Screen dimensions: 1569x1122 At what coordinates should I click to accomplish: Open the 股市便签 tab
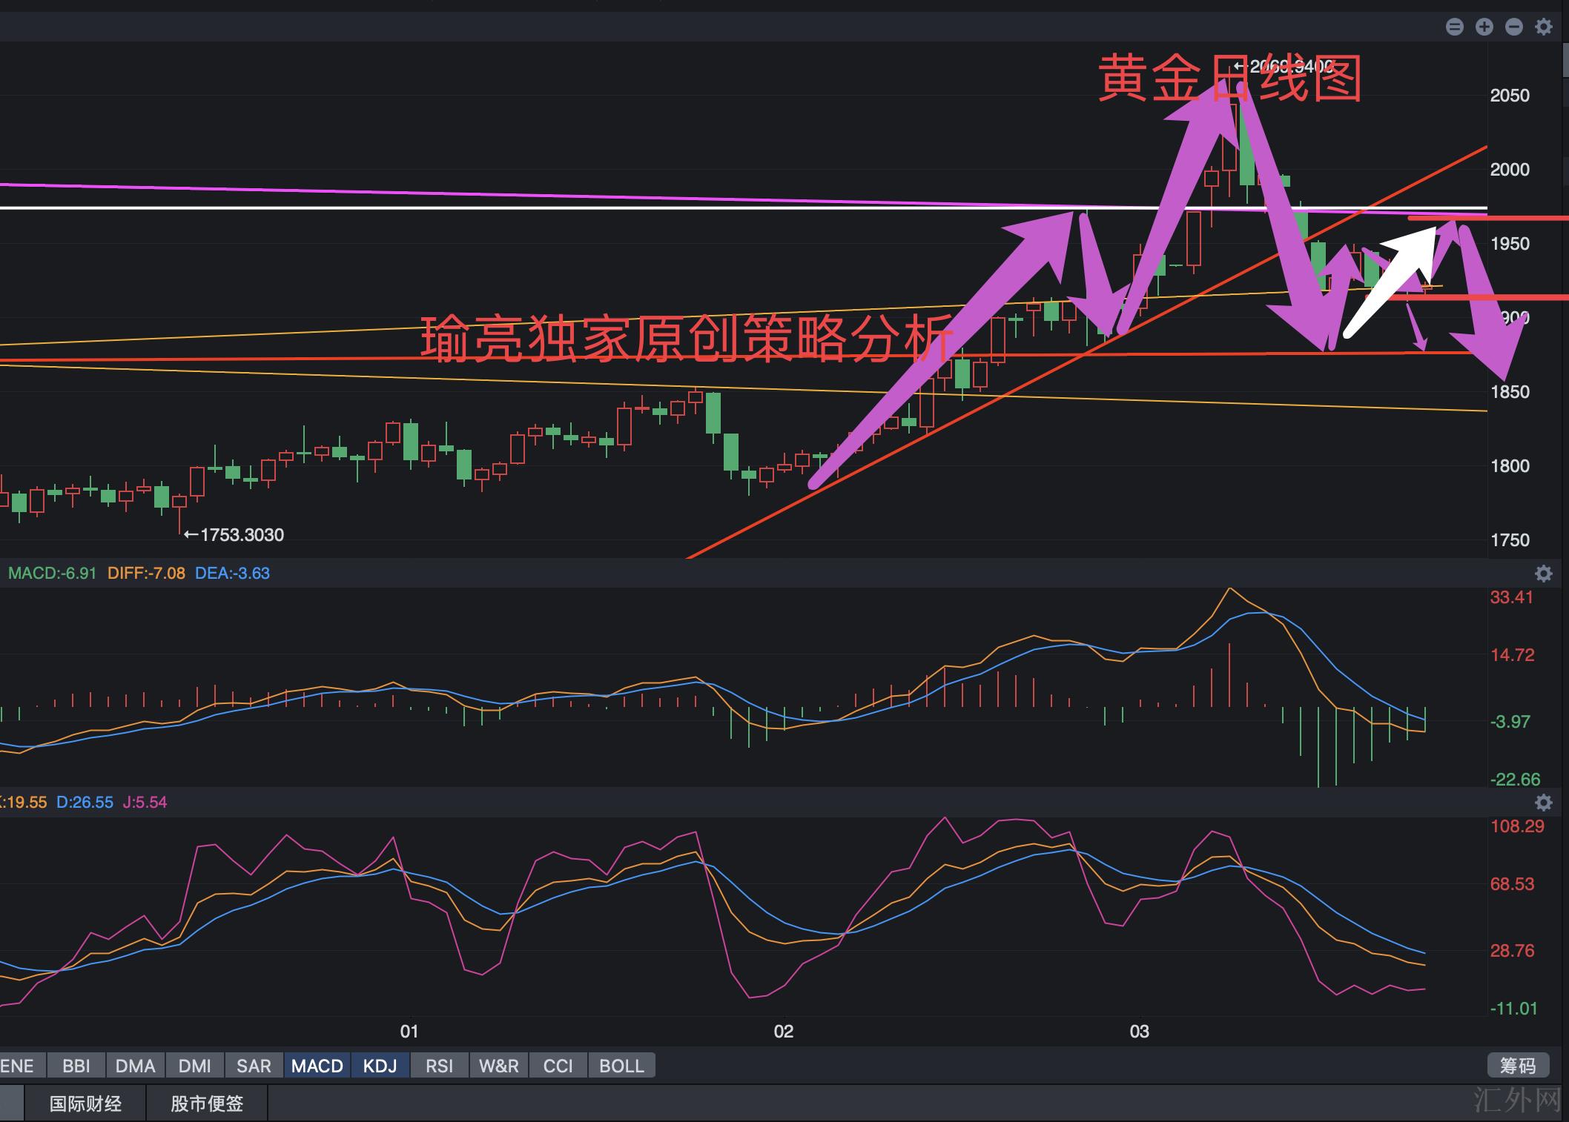[207, 1103]
